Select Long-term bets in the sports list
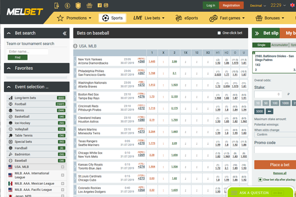The height and width of the screenshot is (197, 296). (37, 98)
